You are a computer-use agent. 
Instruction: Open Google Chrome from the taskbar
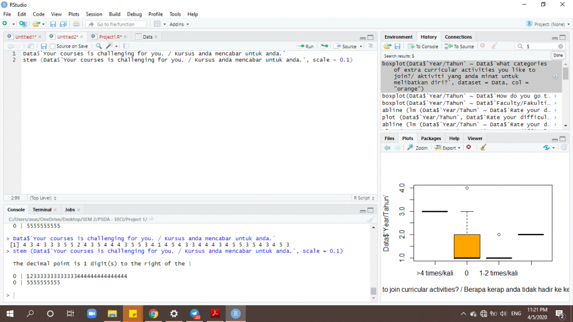pos(153,314)
